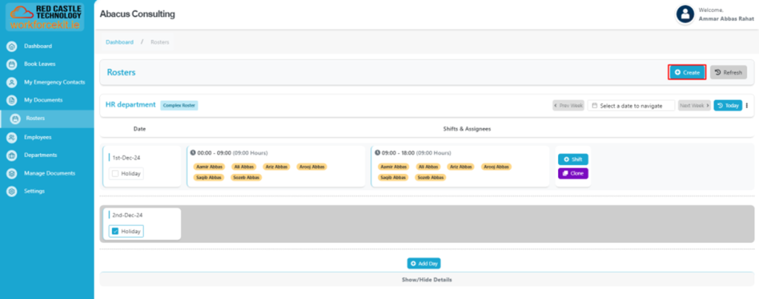Screen dimensions: 759x299
Task: Click the Create roster button
Action: [x=687, y=73]
